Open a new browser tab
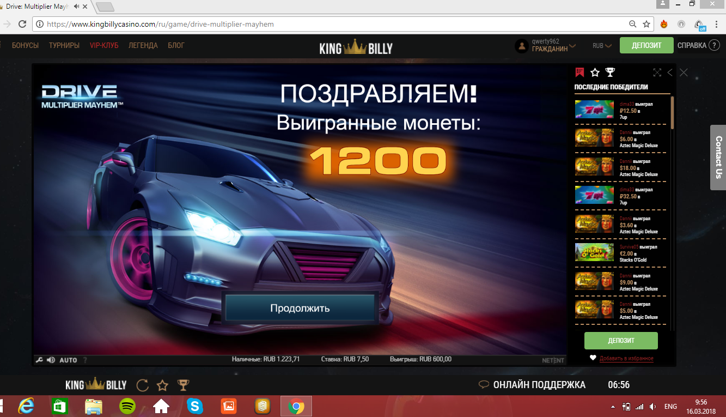The image size is (726, 417). (105, 7)
